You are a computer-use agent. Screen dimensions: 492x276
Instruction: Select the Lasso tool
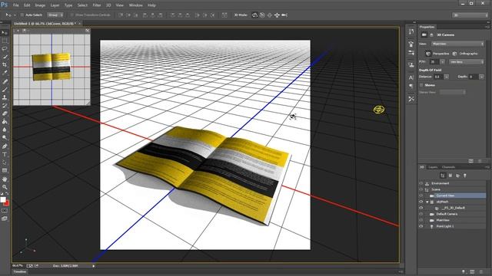tap(5, 49)
